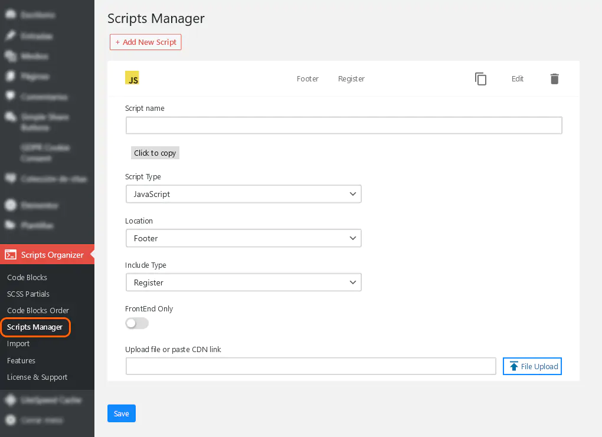Viewport: 602px width, 437px height.
Task: Toggle the FrontEnd Only switch
Action: point(137,323)
